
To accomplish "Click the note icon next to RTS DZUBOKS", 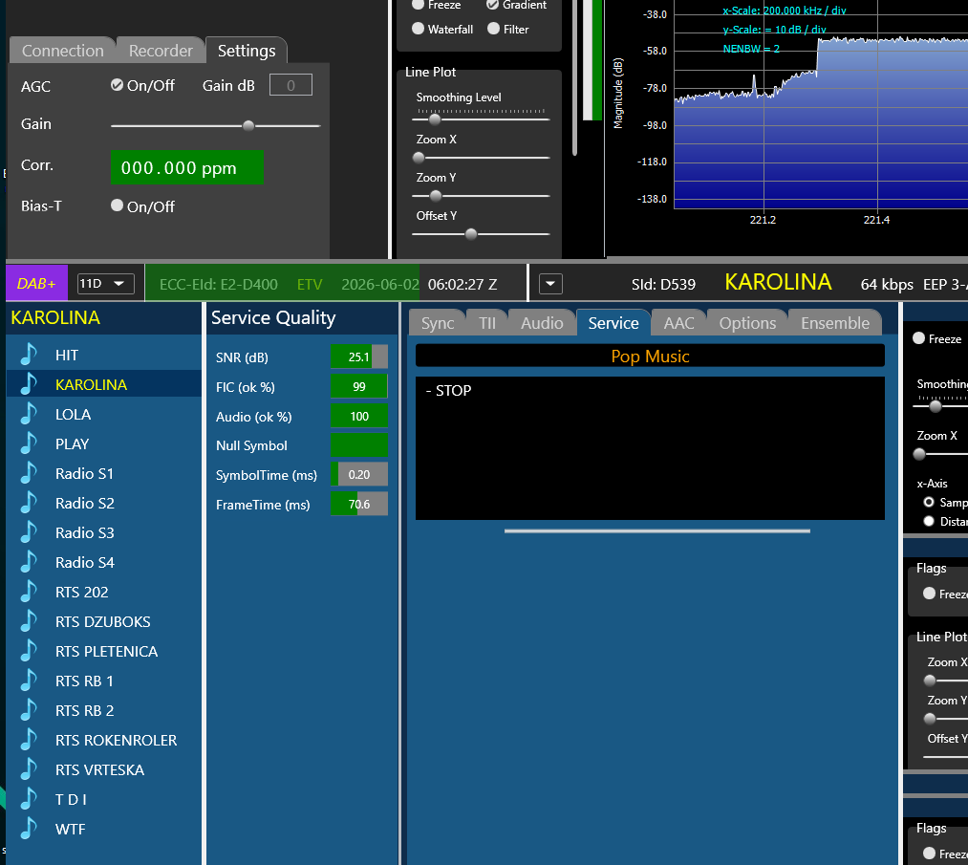I will click(x=29, y=621).
